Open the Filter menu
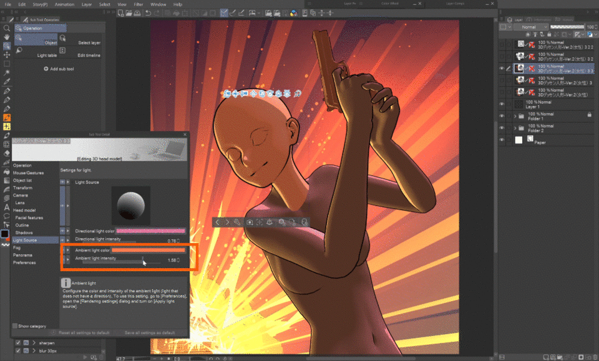The width and height of the screenshot is (599, 361). pos(138,4)
